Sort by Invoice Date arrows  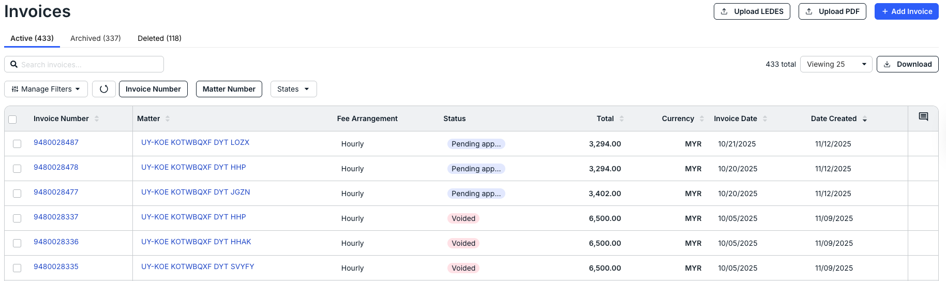(765, 119)
